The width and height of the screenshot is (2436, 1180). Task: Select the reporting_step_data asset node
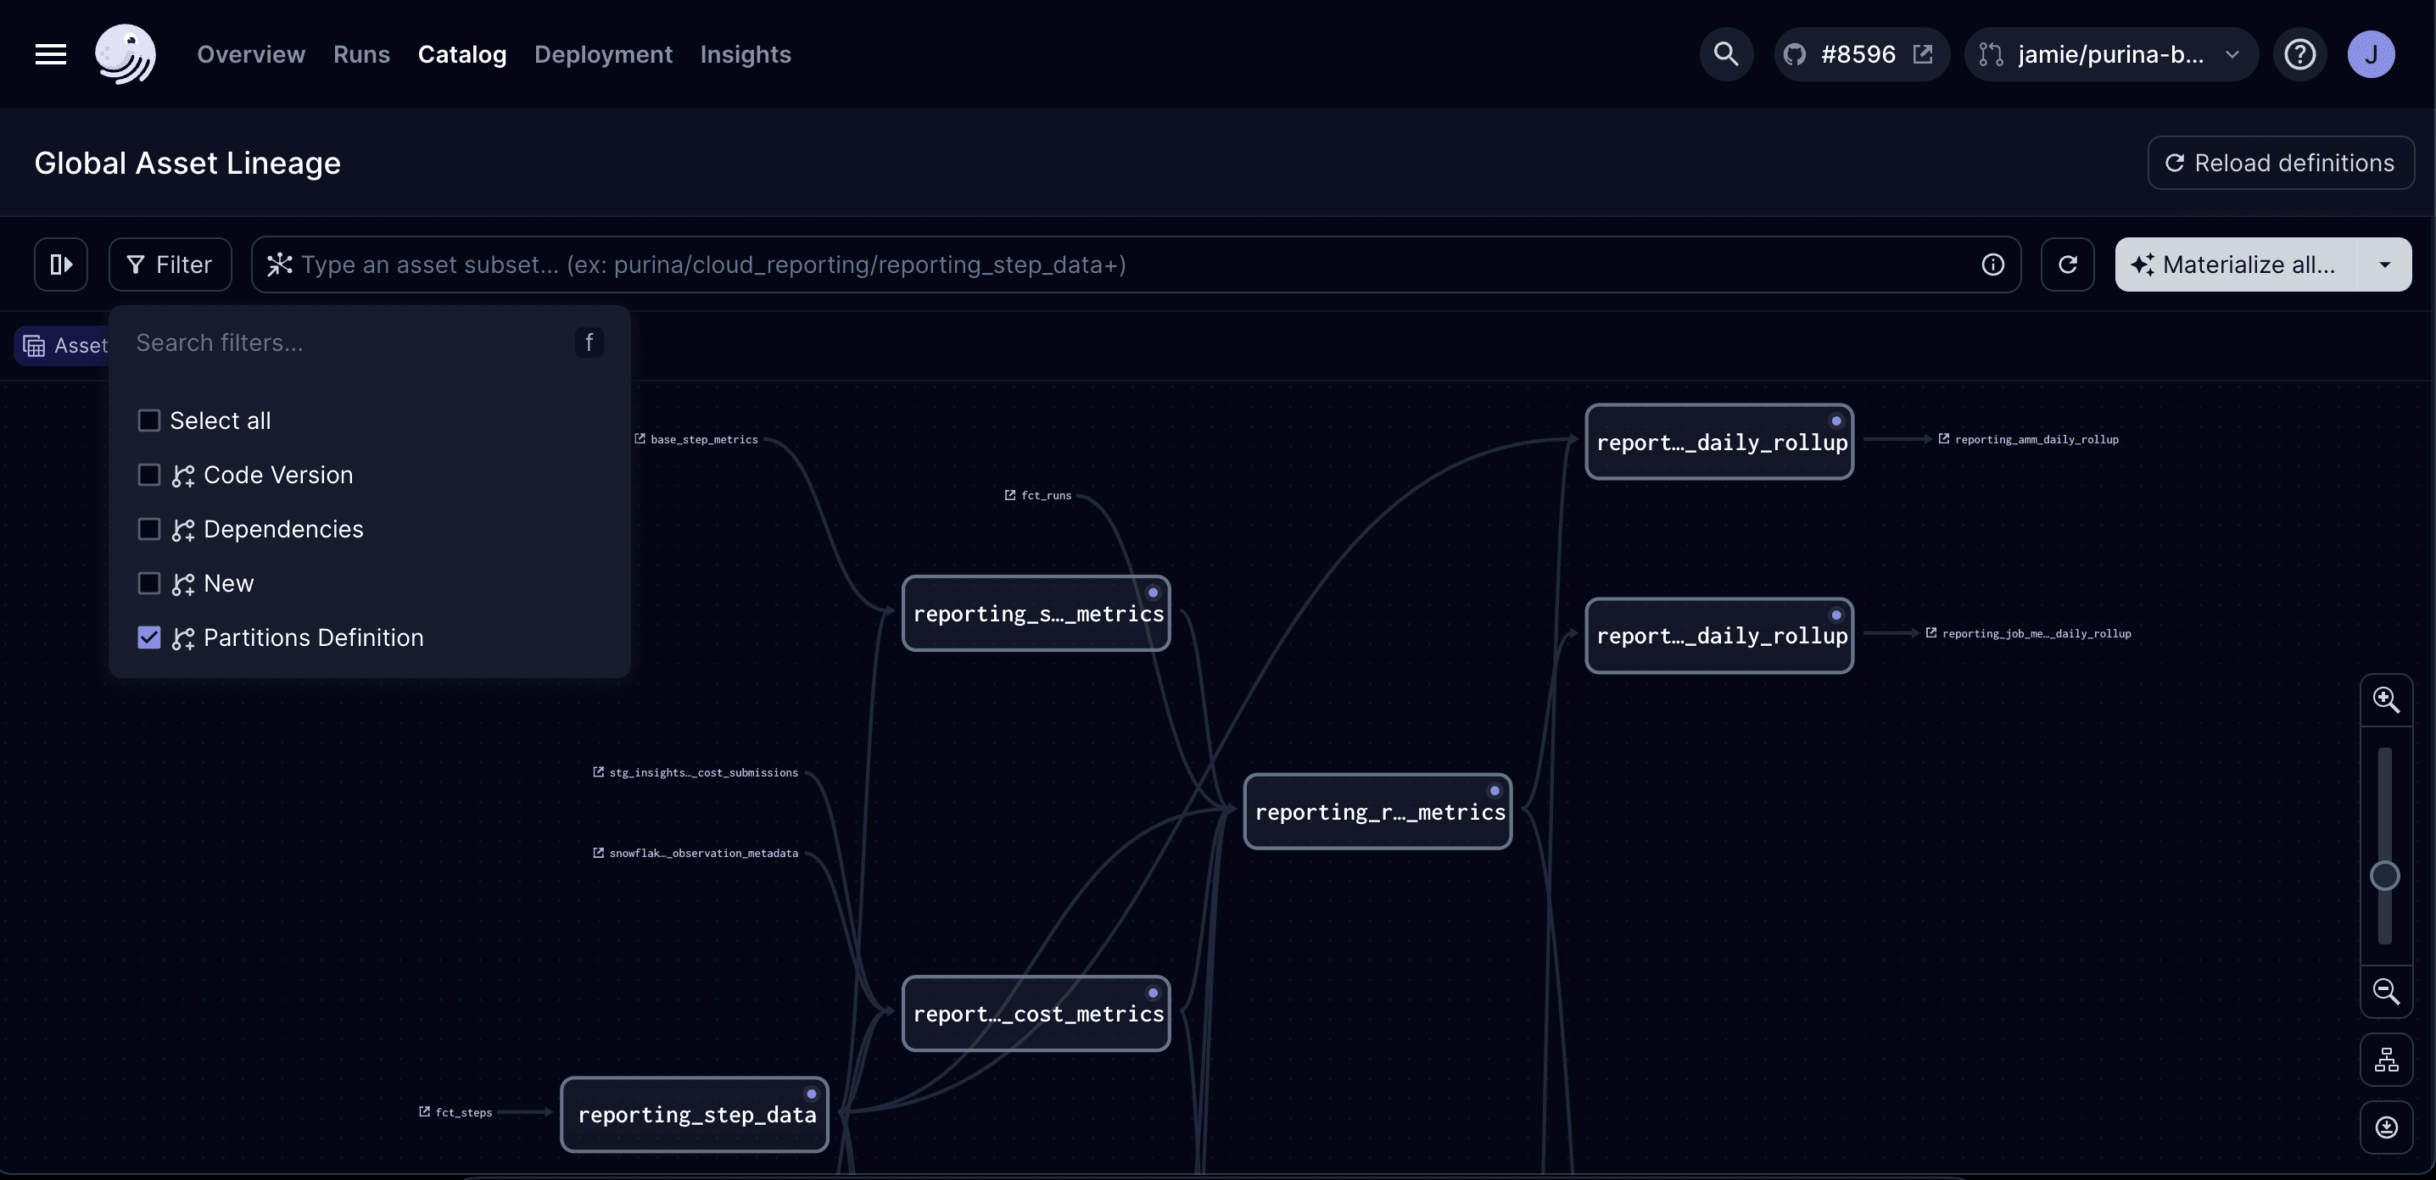(695, 1114)
